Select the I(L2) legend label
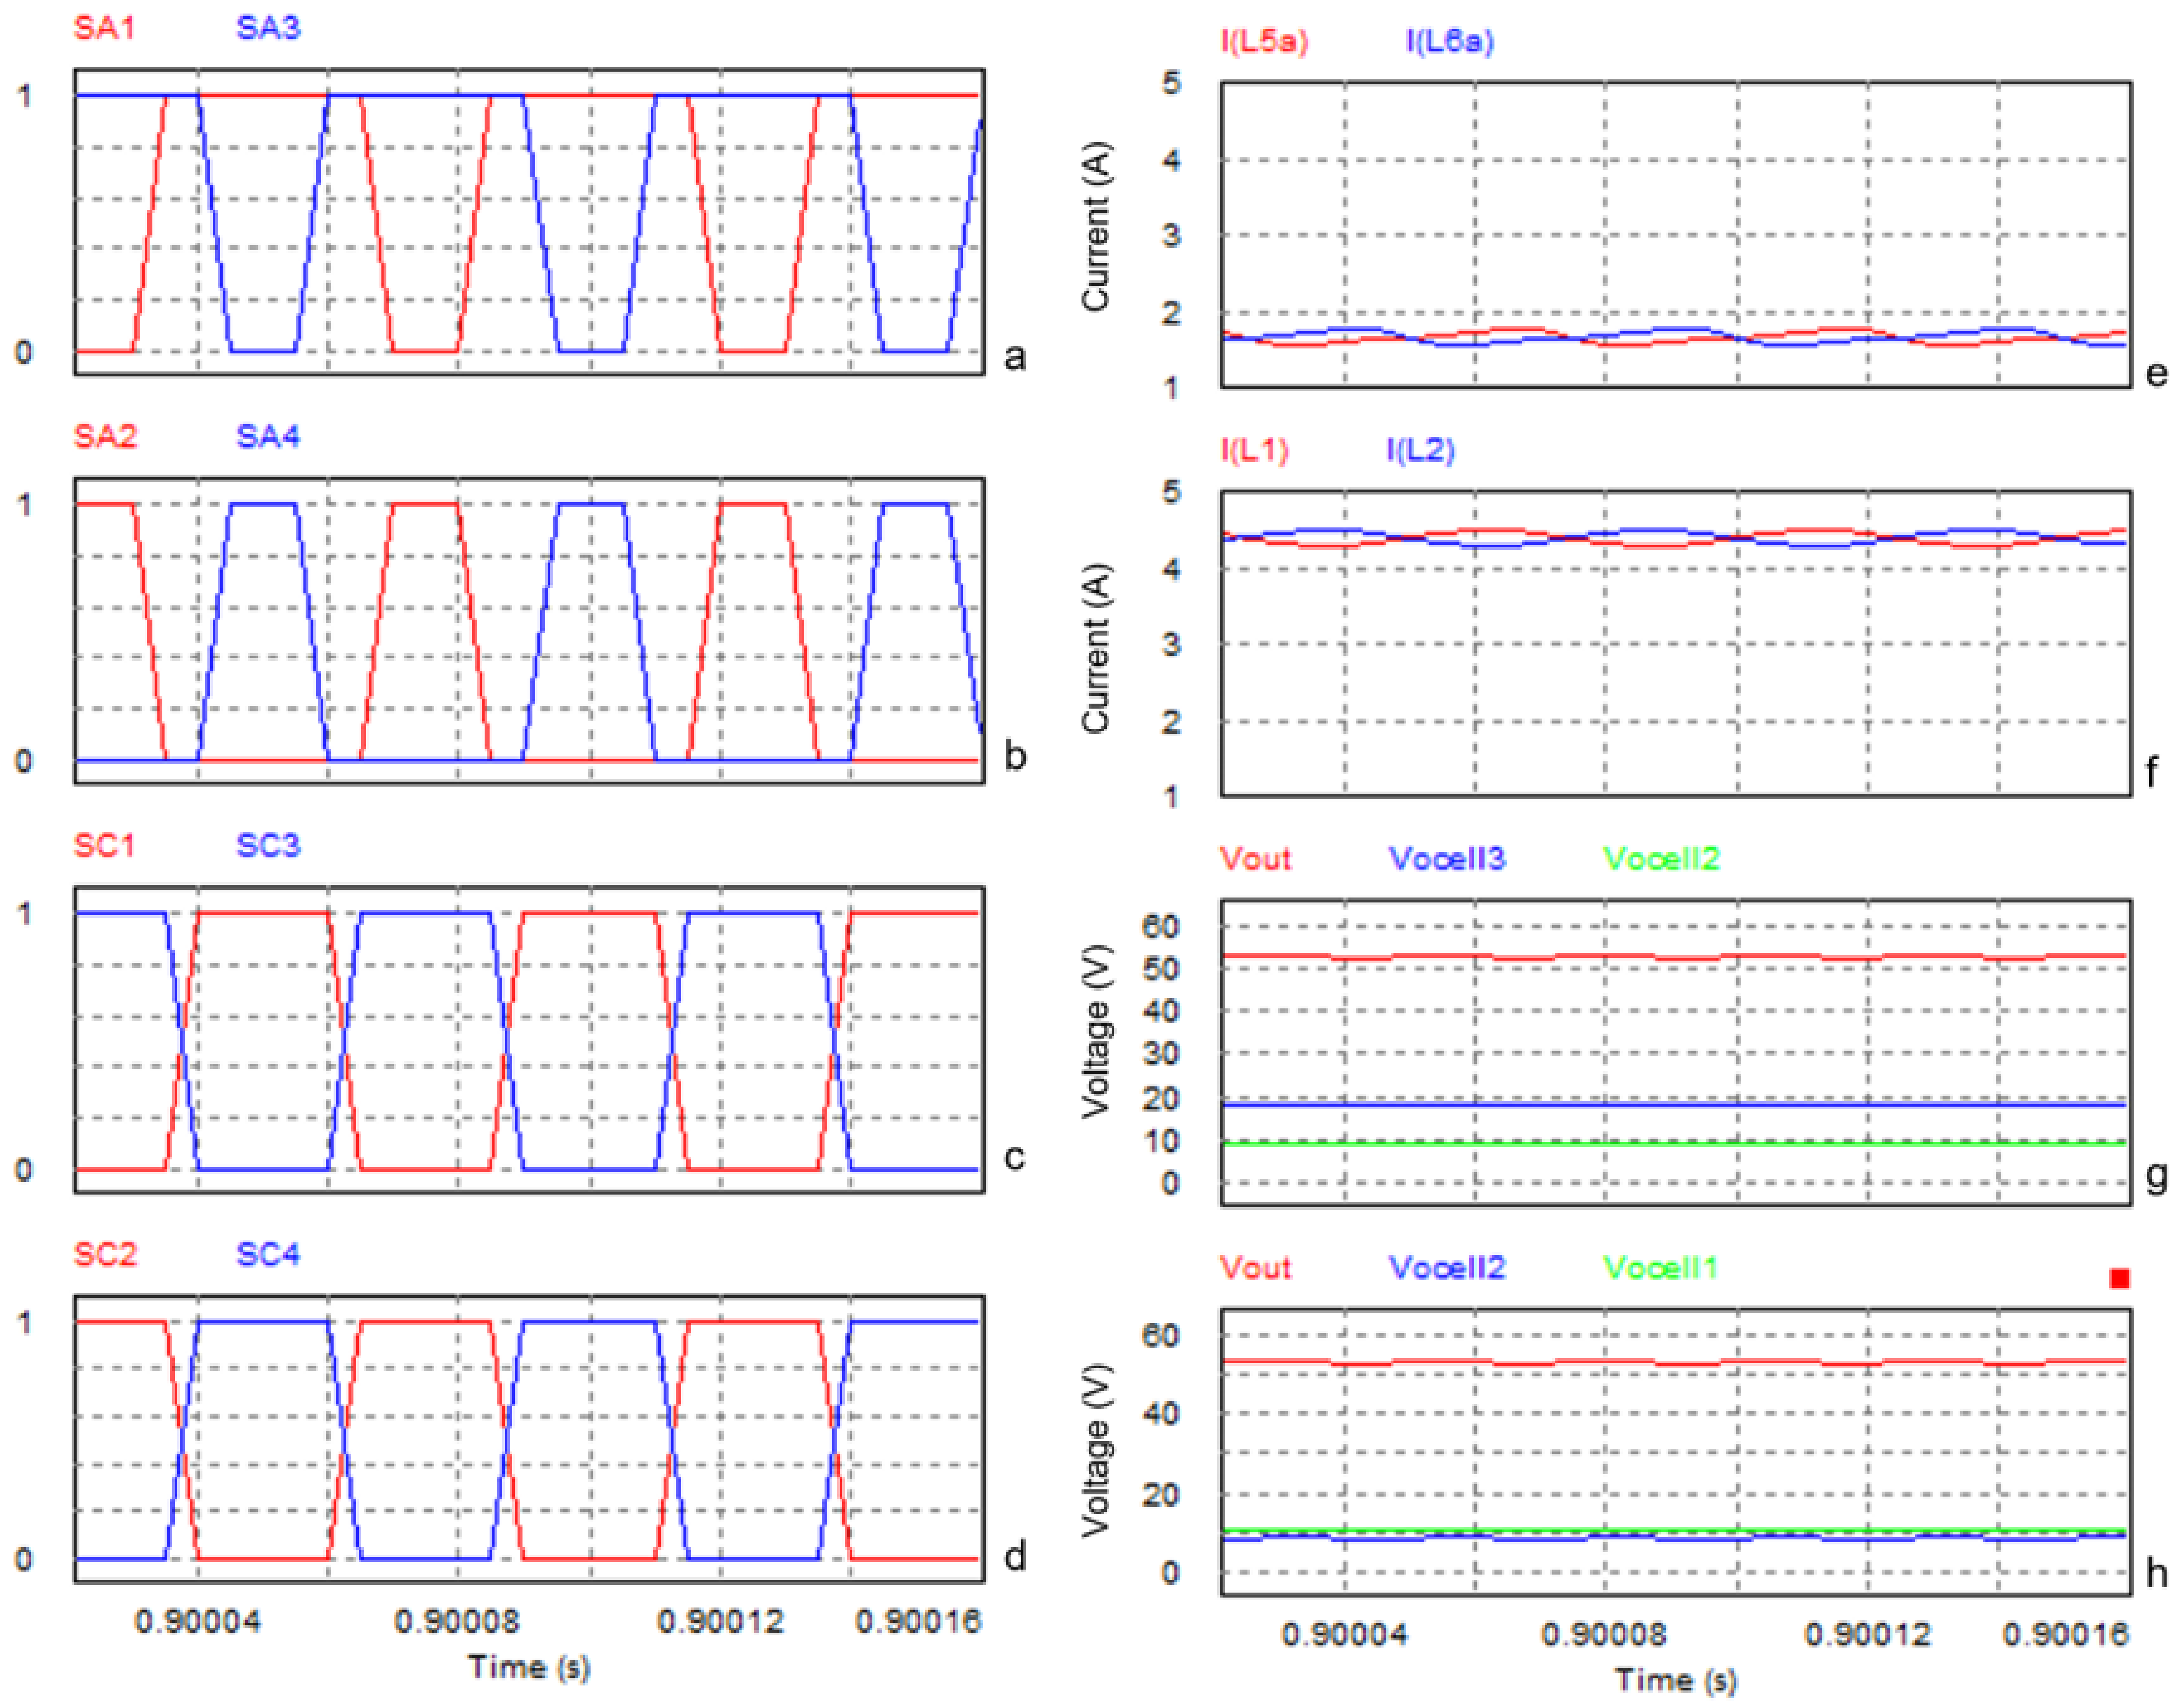 coord(1419,450)
